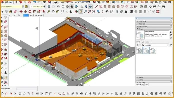
Task: Click the Cut scissors icon
Action: pos(16,2)
